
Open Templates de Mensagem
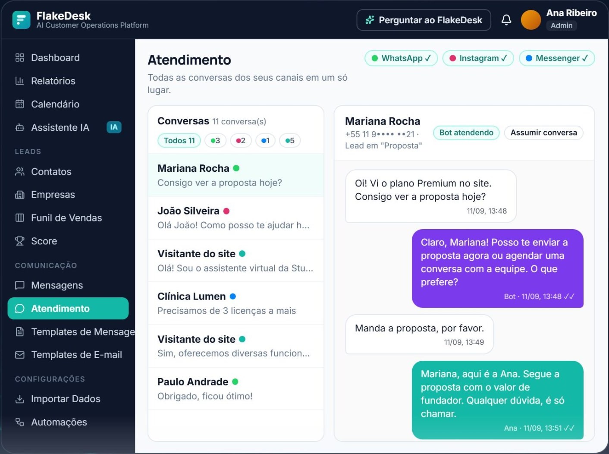click(71, 332)
